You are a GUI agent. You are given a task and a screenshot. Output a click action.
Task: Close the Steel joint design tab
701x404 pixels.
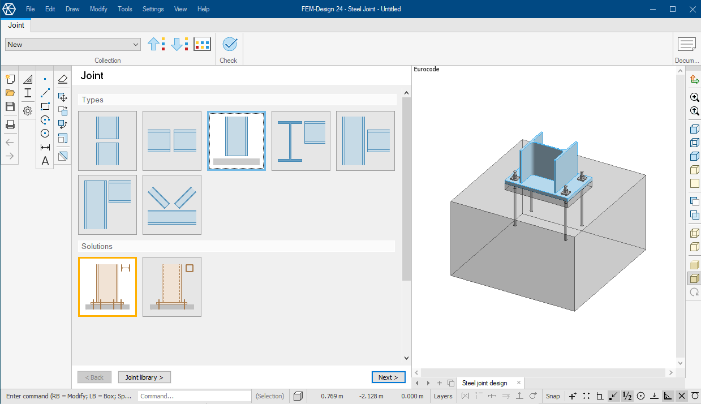click(x=519, y=383)
